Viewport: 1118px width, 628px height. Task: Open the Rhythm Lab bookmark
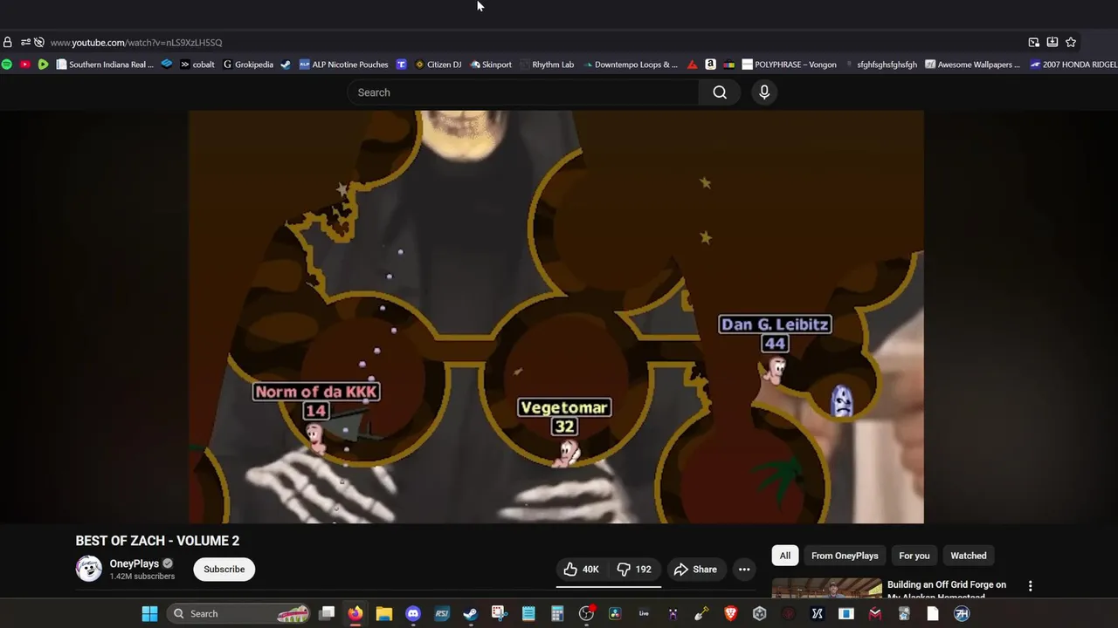[547, 65]
